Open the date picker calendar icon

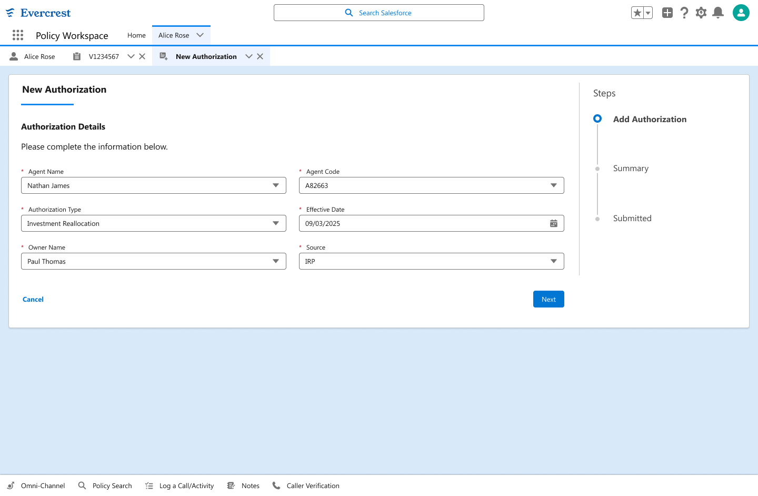pyautogui.click(x=554, y=223)
